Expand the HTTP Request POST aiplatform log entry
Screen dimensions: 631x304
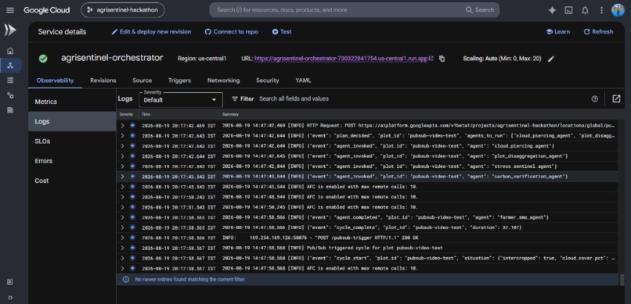click(122, 125)
